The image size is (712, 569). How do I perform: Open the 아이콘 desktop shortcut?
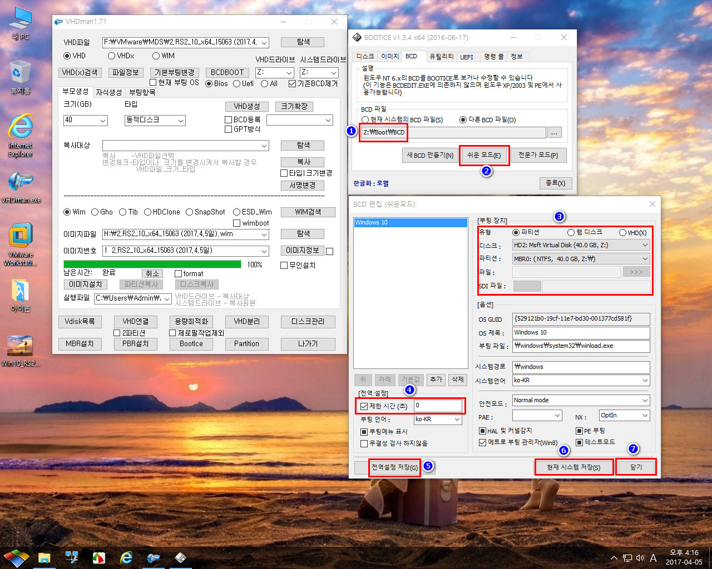click(20, 296)
